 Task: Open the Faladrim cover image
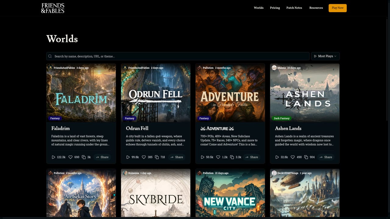pos(81,93)
